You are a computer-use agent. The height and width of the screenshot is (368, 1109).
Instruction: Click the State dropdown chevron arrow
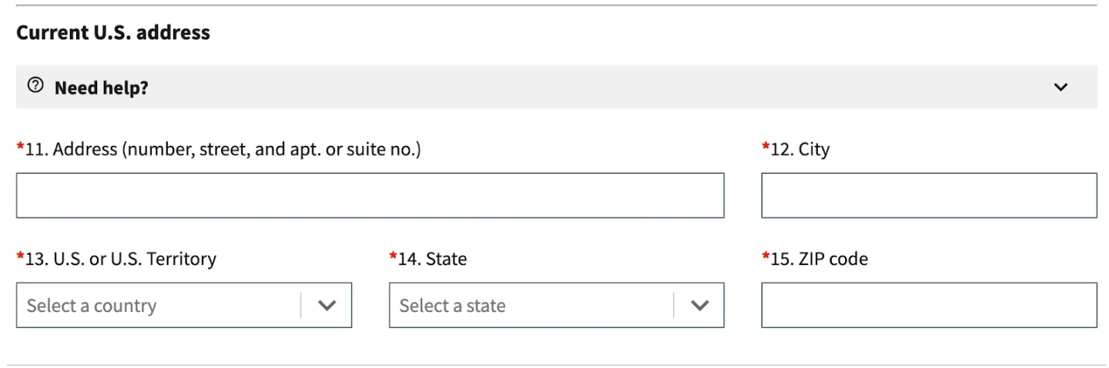pyautogui.click(x=699, y=306)
